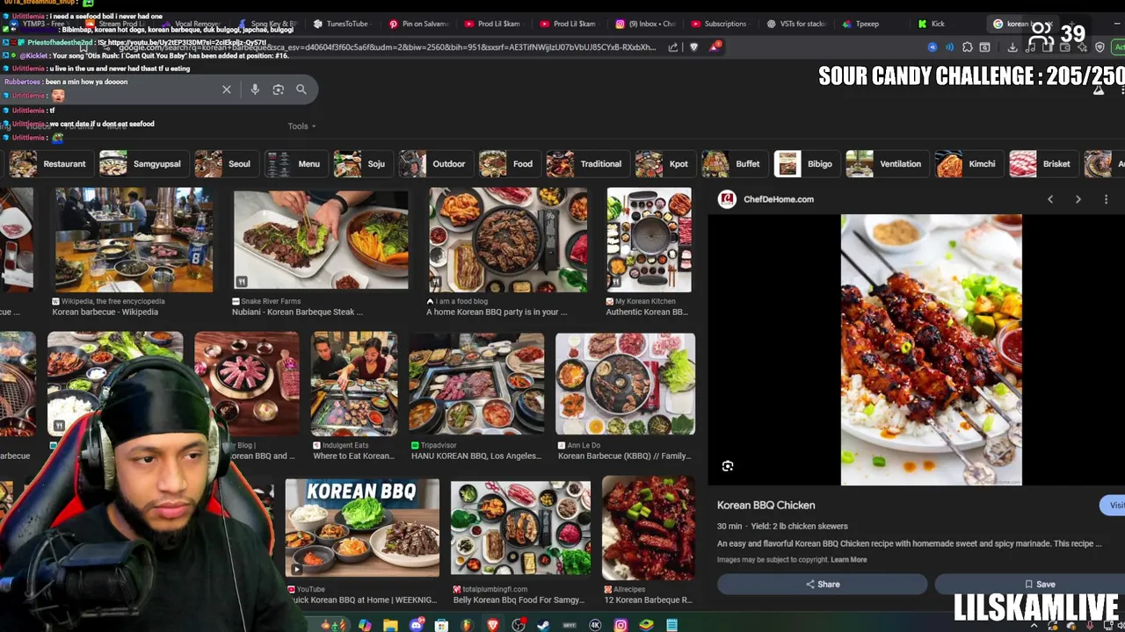
Task: Open the Allrecipes Korean Barbeque image
Action: [649, 528]
